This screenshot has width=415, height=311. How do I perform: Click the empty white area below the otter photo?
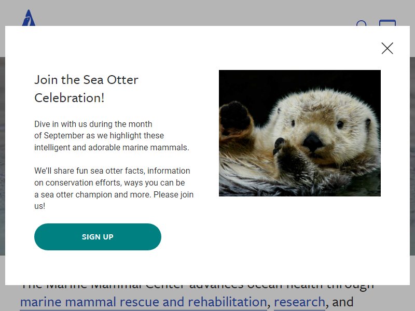300,238
